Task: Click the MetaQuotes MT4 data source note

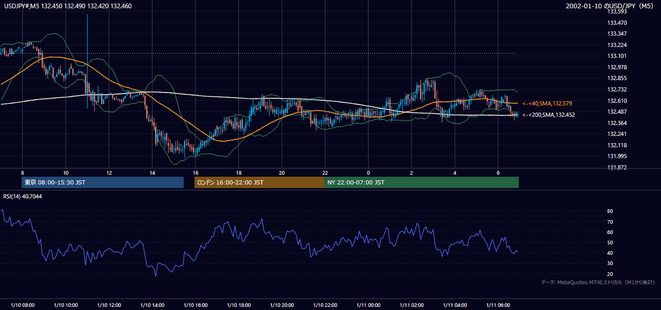Action: pyautogui.click(x=598, y=282)
